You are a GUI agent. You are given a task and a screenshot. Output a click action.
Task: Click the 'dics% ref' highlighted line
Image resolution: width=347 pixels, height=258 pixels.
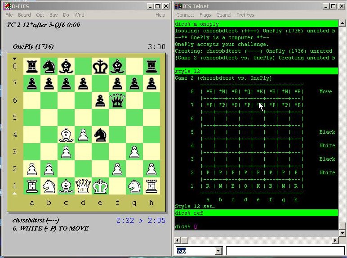click(256, 213)
